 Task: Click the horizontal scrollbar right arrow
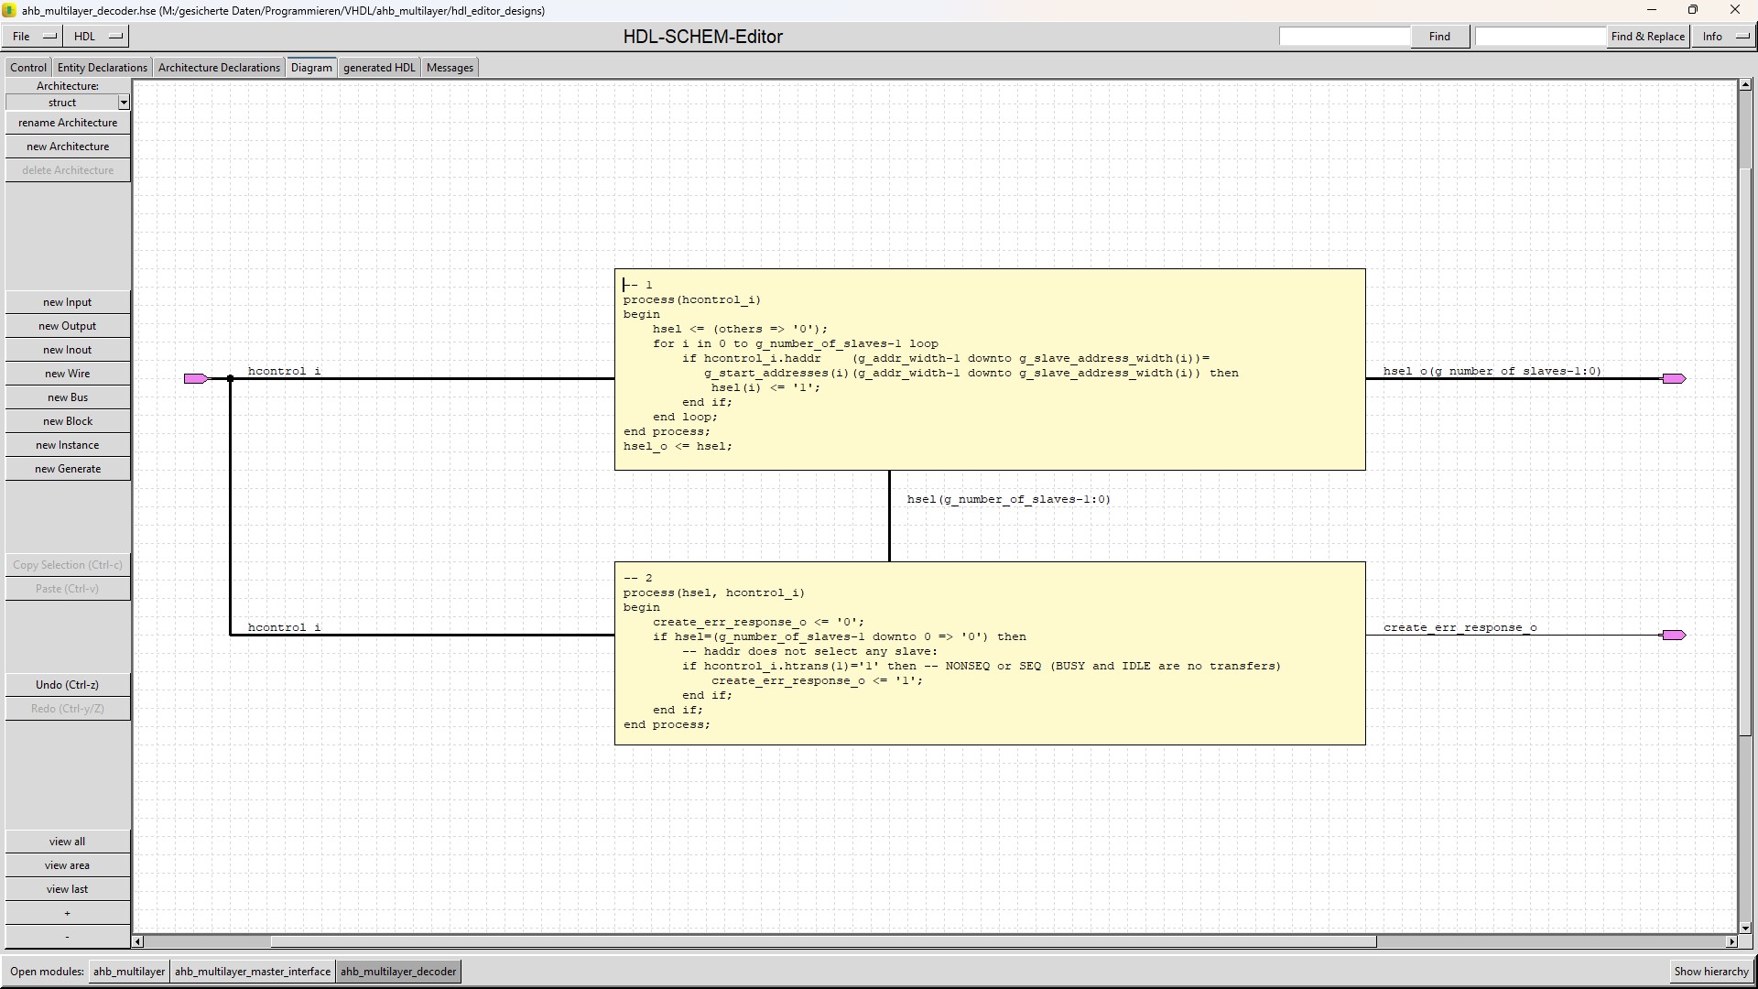1731,941
